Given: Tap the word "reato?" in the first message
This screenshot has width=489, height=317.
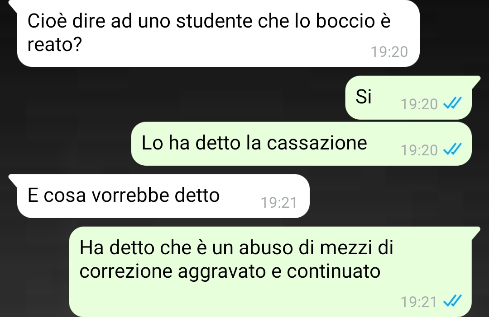Looking at the screenshot, I should tap(55, 44).
